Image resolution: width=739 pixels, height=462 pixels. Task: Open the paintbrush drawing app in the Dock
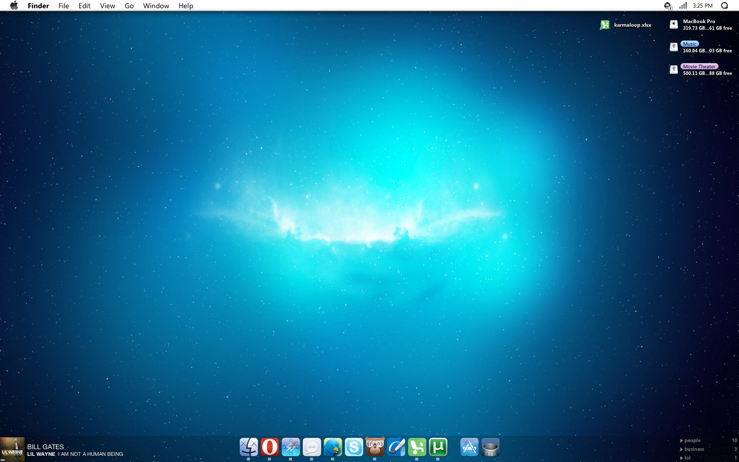(x=396, y=447)
